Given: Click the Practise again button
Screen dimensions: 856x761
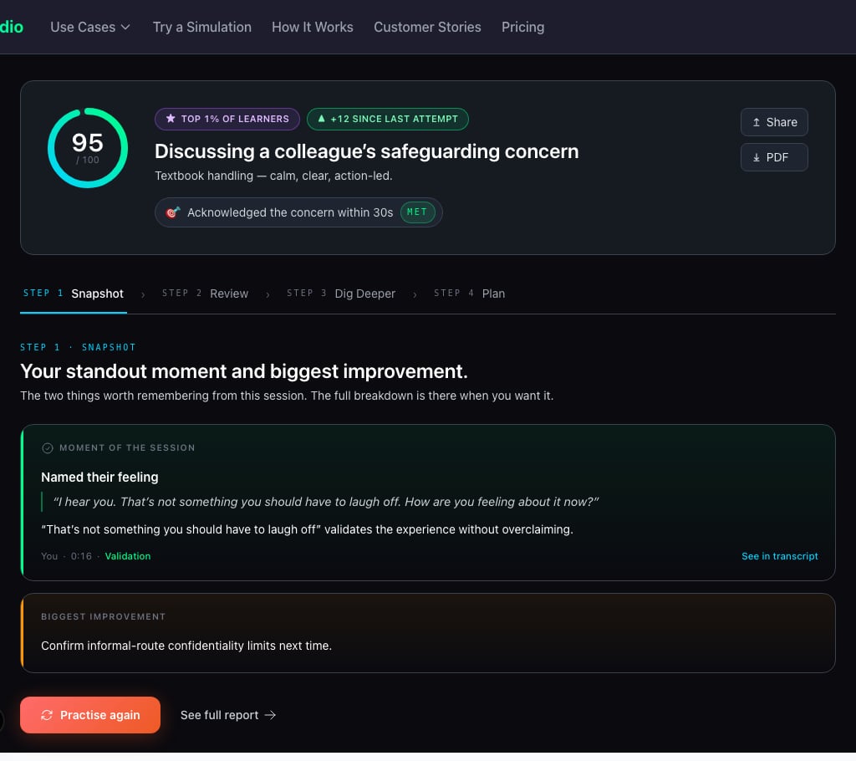Looking at the screenshot, I should pos(90,715).
